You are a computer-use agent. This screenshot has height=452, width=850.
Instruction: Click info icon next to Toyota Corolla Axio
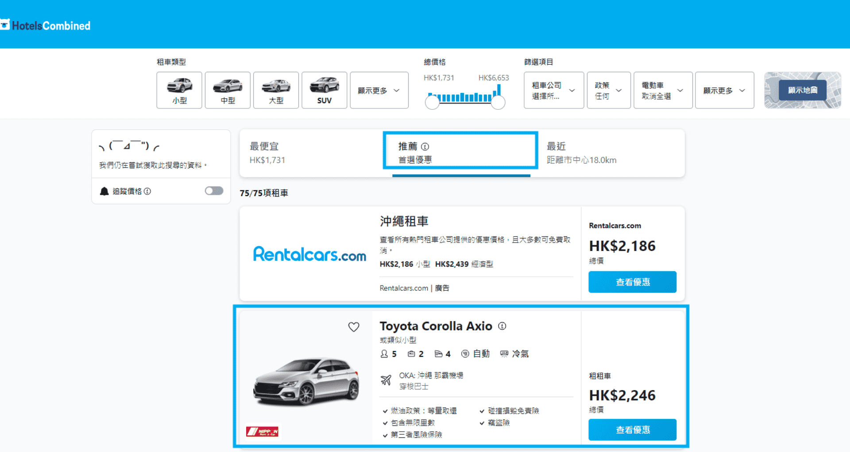tap(502, 326)
